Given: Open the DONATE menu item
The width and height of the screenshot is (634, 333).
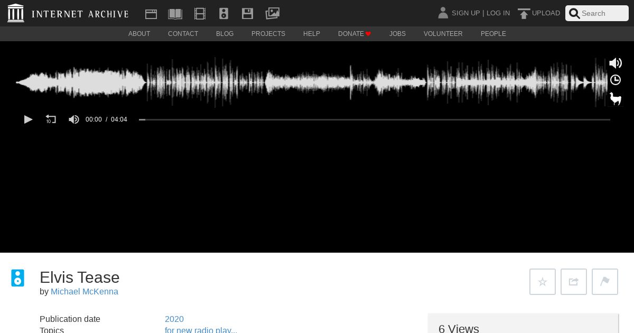Looking at the screenshot, I should pyautogui.click(x=355, y=34).
